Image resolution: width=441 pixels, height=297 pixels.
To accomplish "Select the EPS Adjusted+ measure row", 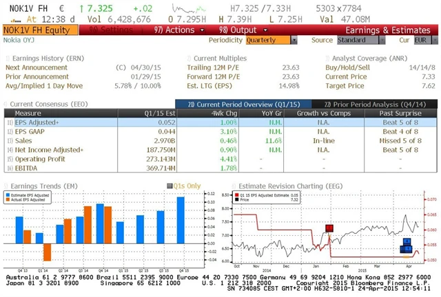I will tap(41, 121).
